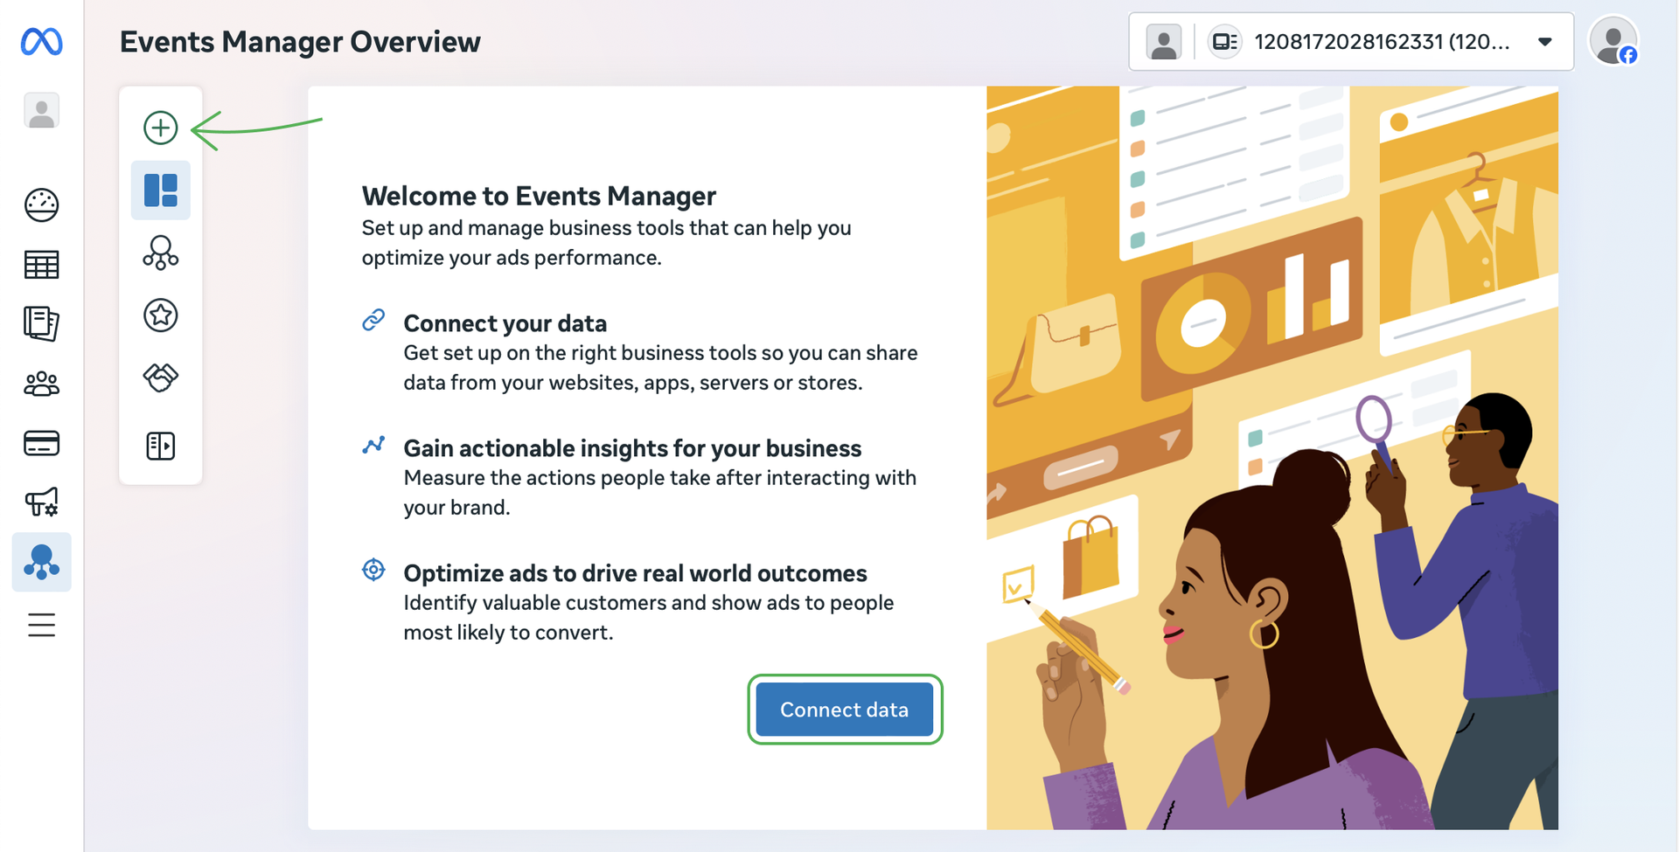Screen dimensions: 1679x852
Task: Click the Meta logo icon
Action: pos(41,41)
